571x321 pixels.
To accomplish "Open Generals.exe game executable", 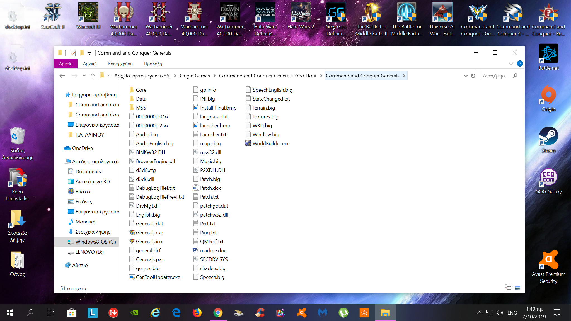I will coord(146,232).
